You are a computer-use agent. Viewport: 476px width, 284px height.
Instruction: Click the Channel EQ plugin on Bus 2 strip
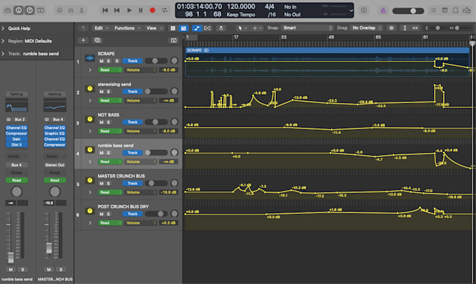pos(16,128)
